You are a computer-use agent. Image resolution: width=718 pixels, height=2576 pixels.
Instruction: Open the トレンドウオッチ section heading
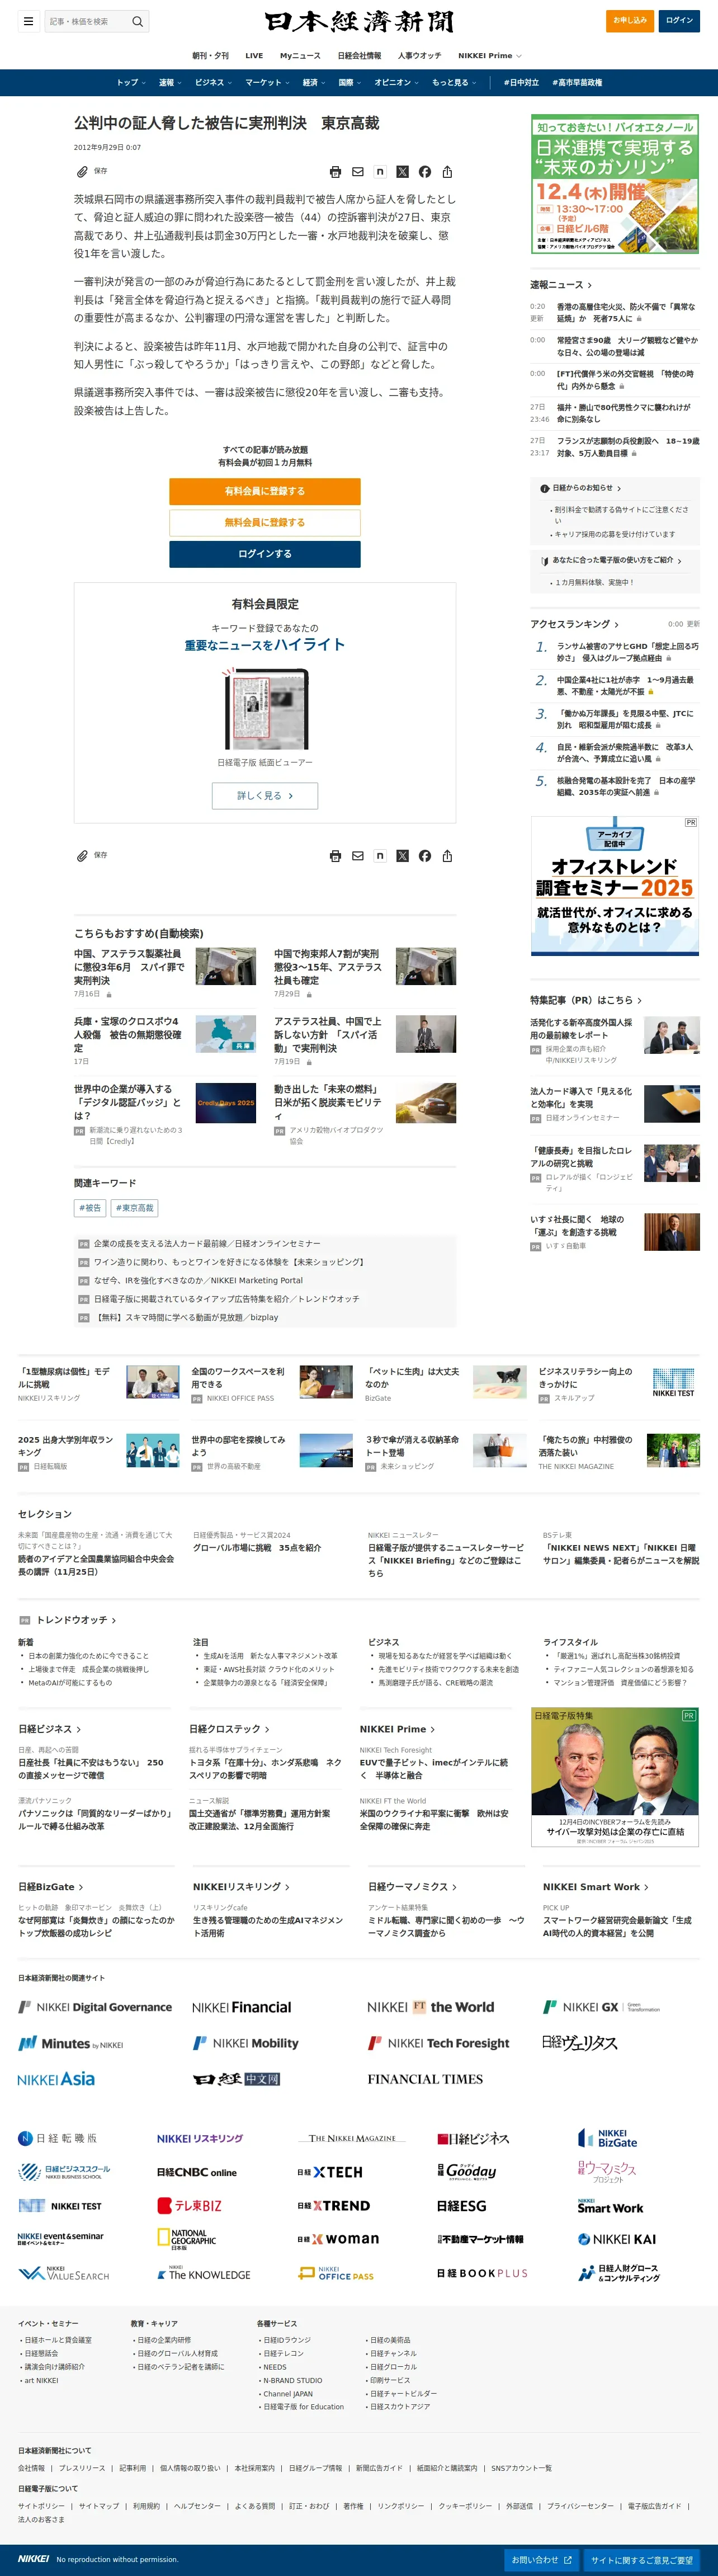click(76, 1620)
